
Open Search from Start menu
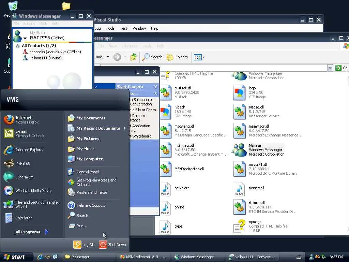coord(78,216)
